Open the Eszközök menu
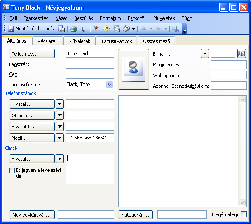 (137, 18)
